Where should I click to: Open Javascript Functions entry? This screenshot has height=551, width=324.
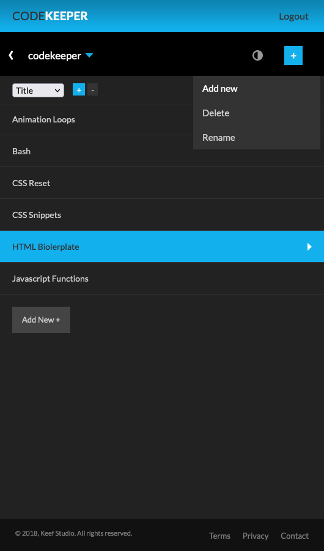coord(162,279)
